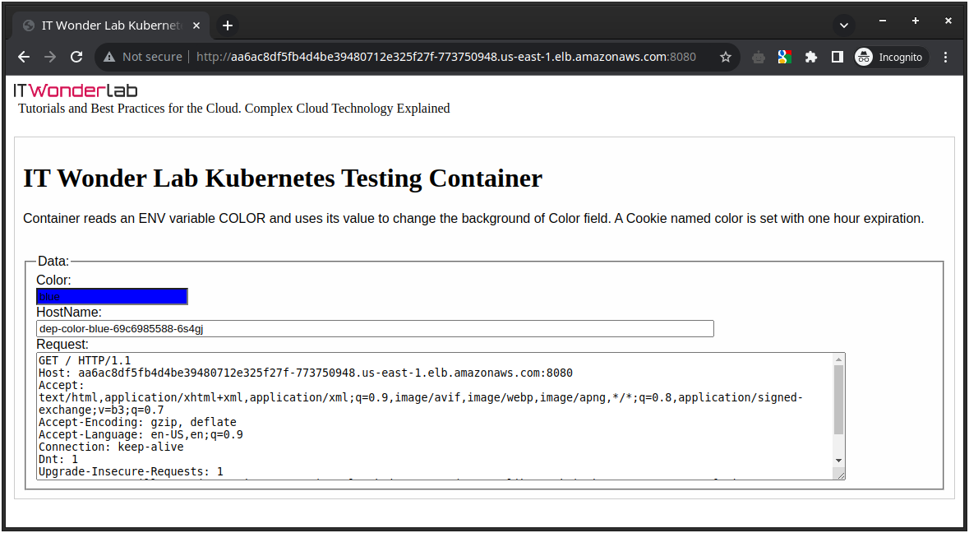Open the tab search dropdown chevron
Screen dimensions: 969x533
pyautogui.click(x=844, y=25)
